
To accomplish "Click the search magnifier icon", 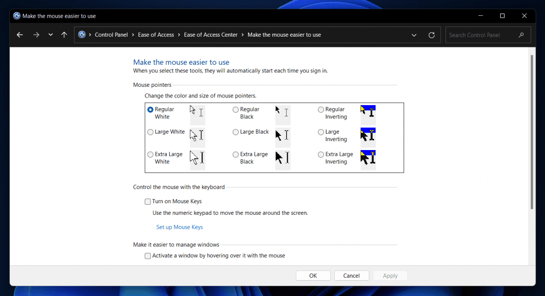I will [521, 34].
